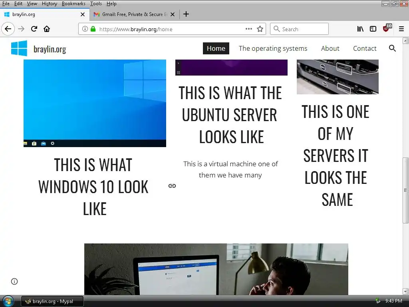Viewport: 409px width, 307px height.
Task: Open the Tools menu
Action: [x=96, y=4]
